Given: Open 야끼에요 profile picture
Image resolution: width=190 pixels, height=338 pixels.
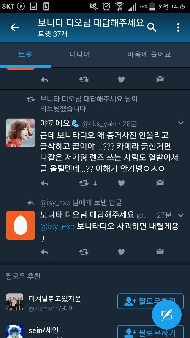Looking at the screenshot, I should [20, 133].
